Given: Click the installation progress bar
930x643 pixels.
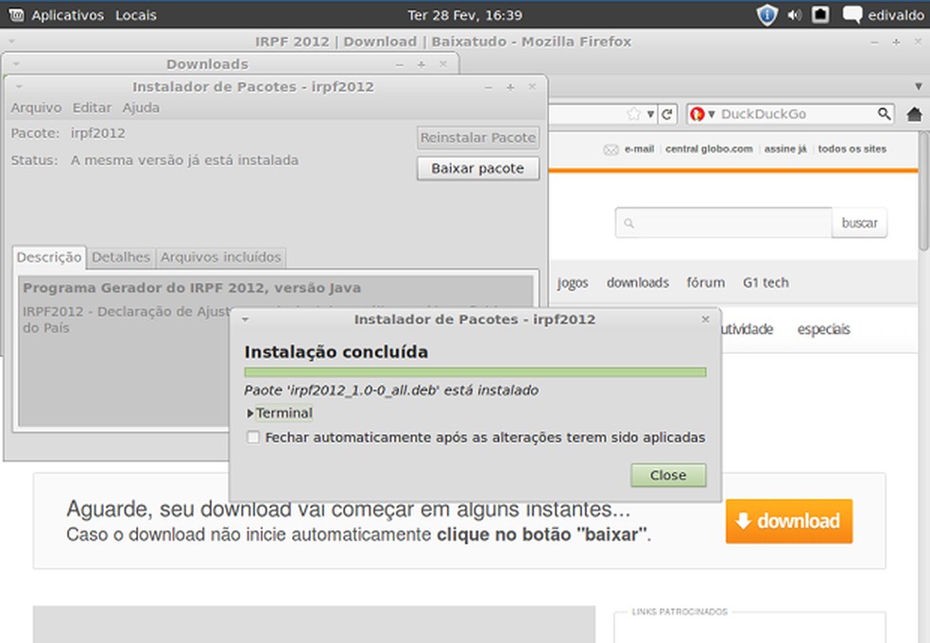Looking at the screenshot, I should coord(475,372).
